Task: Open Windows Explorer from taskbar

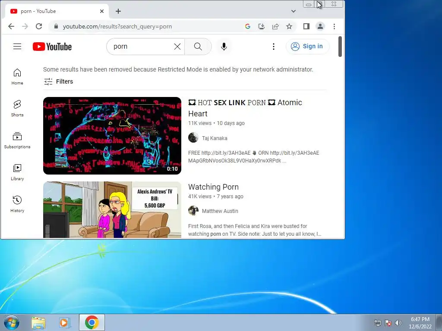Action: pos(38,322)
